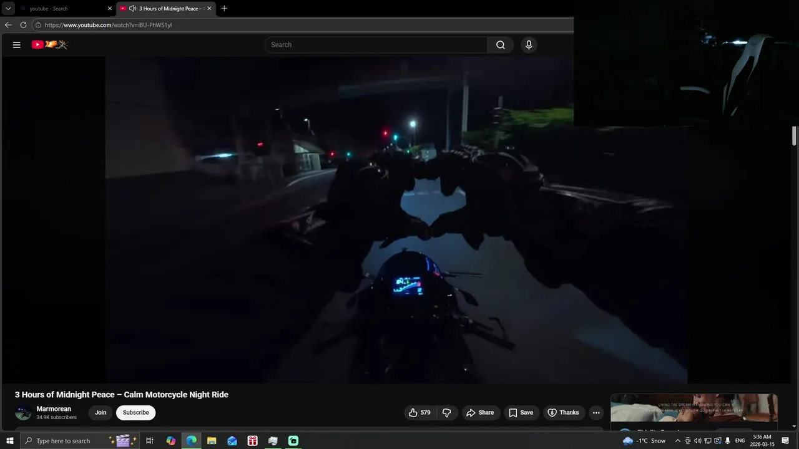Open the Windows Start menu
Screen dimensions: 799x449
9,441
